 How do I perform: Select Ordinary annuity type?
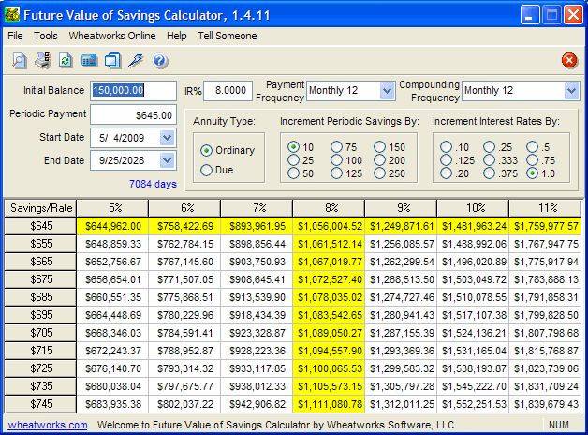(206, 151)
